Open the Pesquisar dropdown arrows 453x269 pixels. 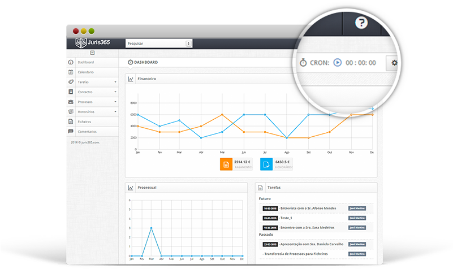[x=188, y=44]
